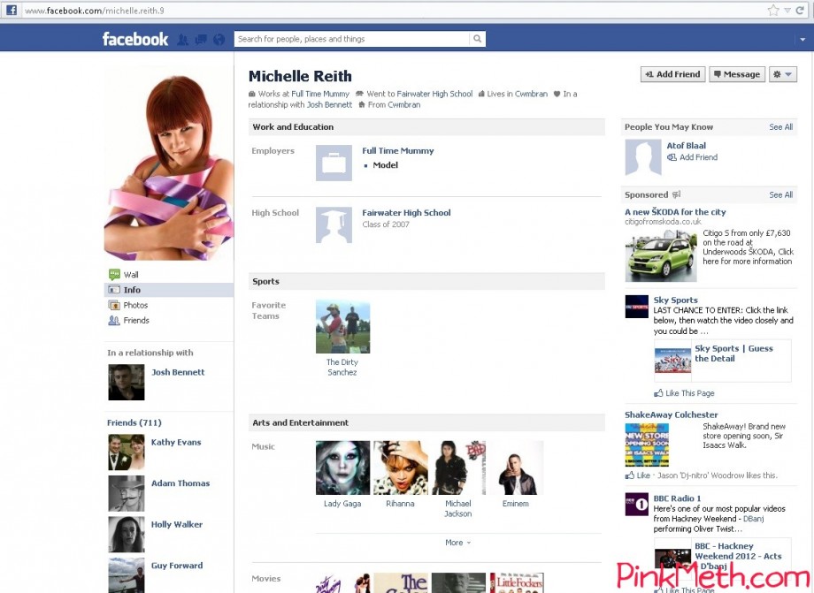Click the high school graduate icon
Screen dimensions: 814x593
(334, 225)
